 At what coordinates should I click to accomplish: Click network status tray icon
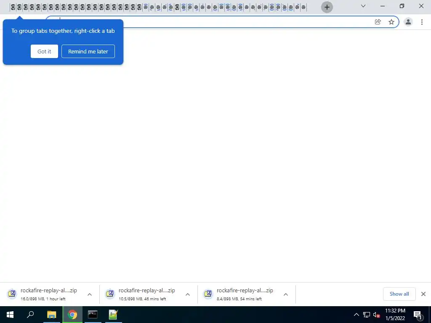(x=367, y=315)
